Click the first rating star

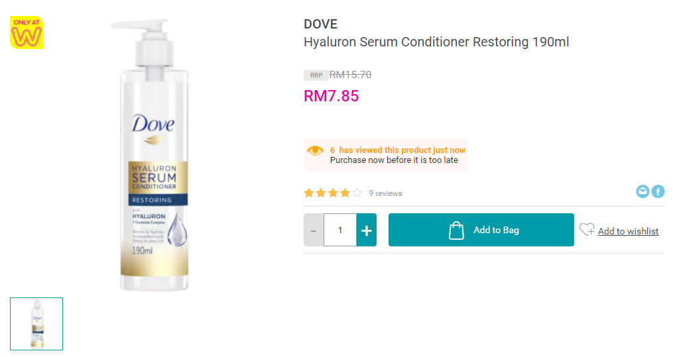pos(309,193)
